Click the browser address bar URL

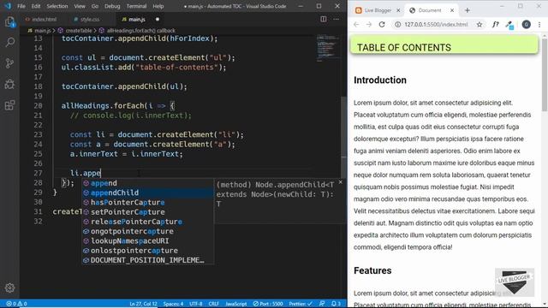tap(436, 25)
